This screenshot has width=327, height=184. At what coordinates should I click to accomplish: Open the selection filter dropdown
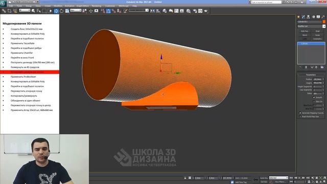[25, 10]
